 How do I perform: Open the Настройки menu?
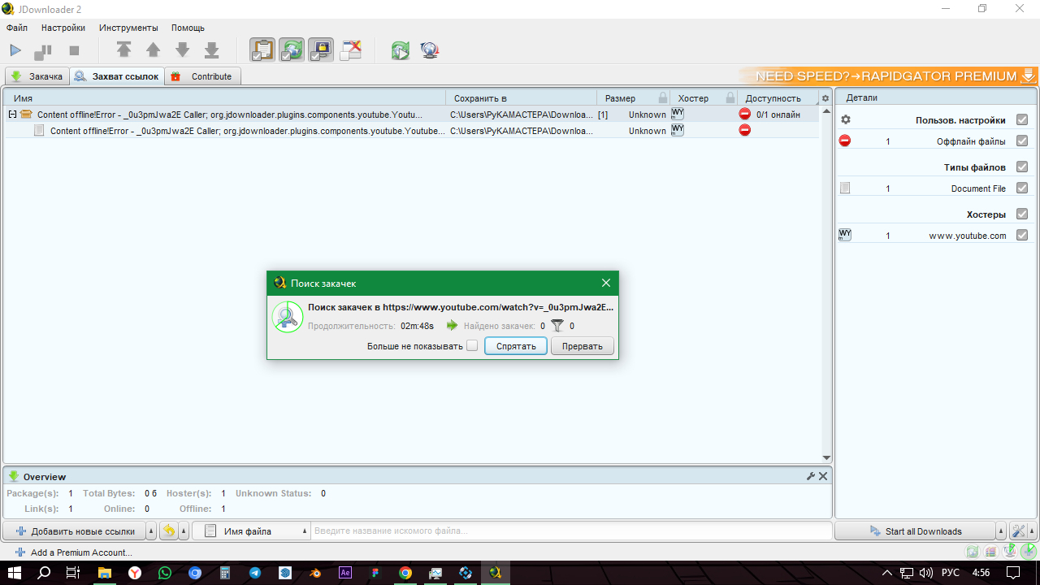pos(63,28)
